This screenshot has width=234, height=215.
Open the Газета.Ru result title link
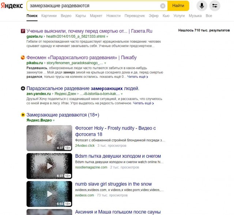[x=89, y=31]
